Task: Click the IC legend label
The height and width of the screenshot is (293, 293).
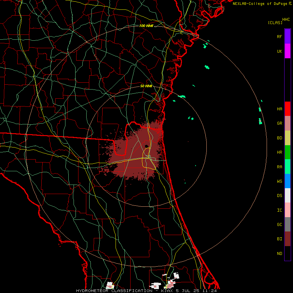Action: tap(279, 210)
